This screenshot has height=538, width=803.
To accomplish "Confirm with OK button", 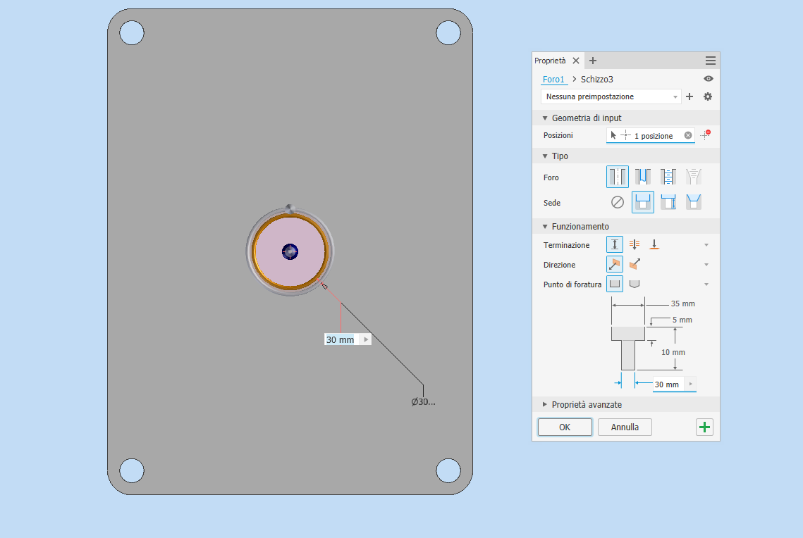I will (x=565, y=427).
